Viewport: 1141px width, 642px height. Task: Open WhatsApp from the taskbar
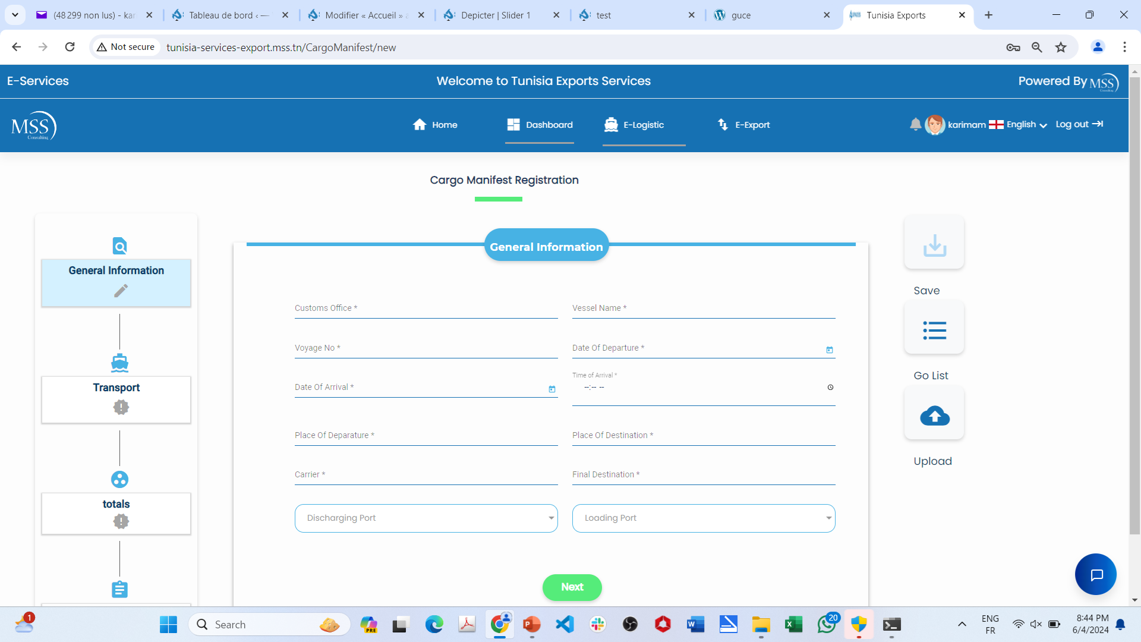(x=826, y=624)
